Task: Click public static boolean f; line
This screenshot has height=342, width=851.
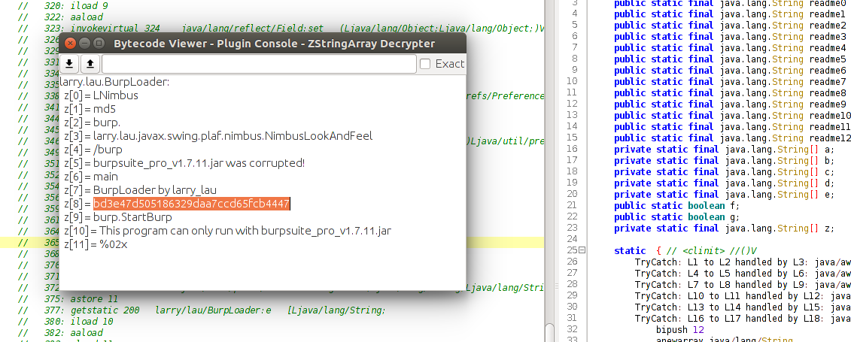Action: pos(676,206)
